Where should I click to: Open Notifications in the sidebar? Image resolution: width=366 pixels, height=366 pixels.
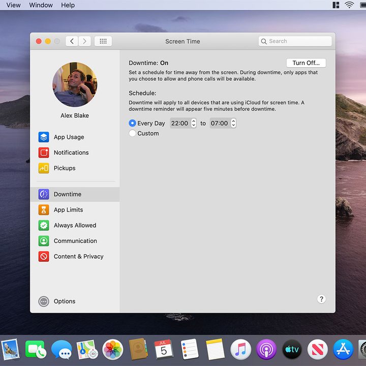click(75, 152)
